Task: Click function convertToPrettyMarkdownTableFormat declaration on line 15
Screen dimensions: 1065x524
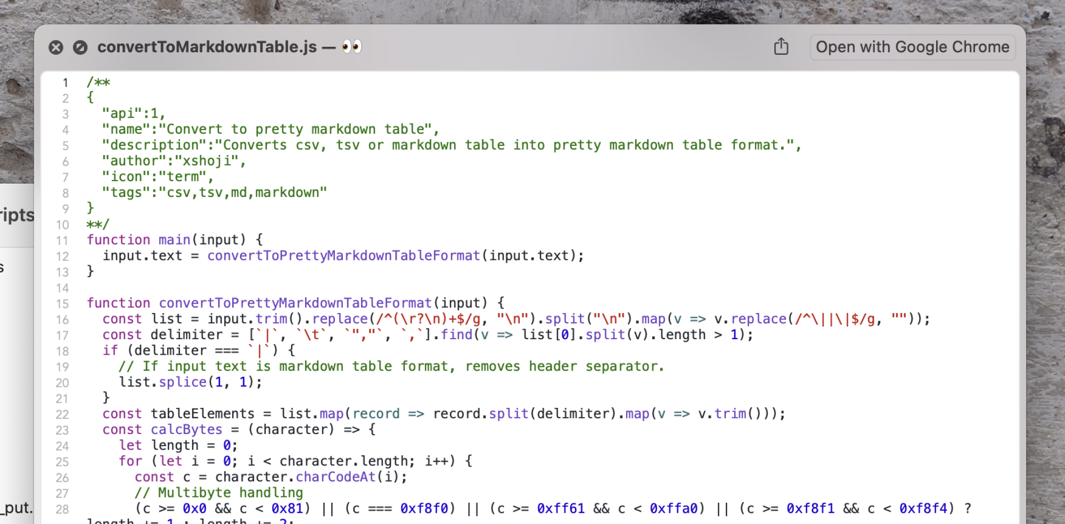Action: 296,303
